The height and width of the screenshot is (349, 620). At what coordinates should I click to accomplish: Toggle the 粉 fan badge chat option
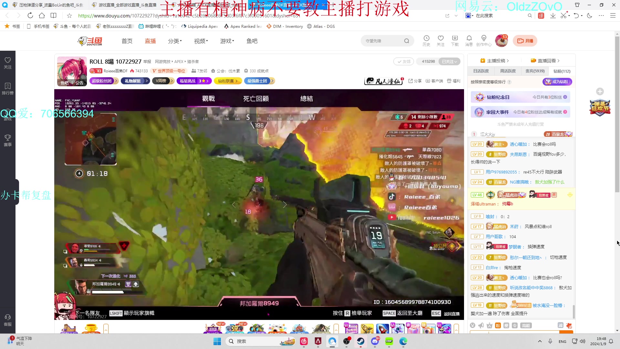click(498, 325)
